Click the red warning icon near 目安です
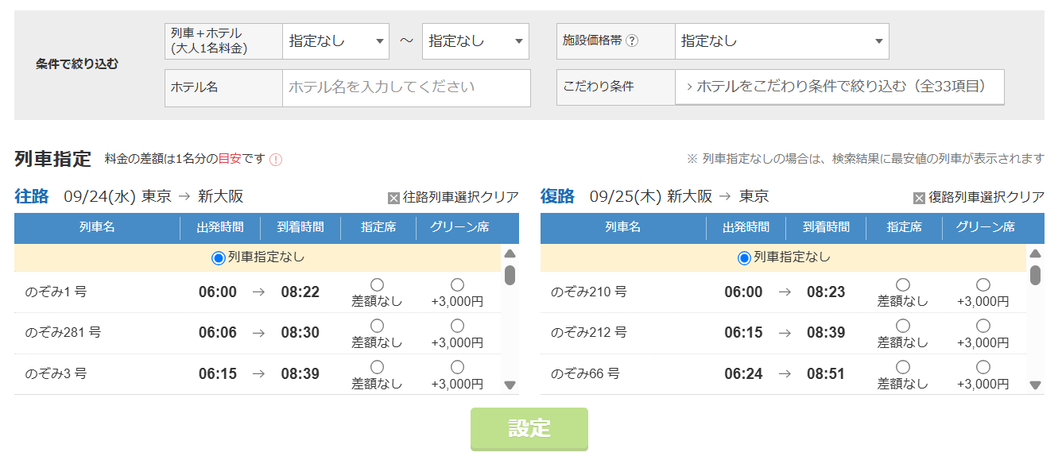1062x460 pixels. point(276,160)
